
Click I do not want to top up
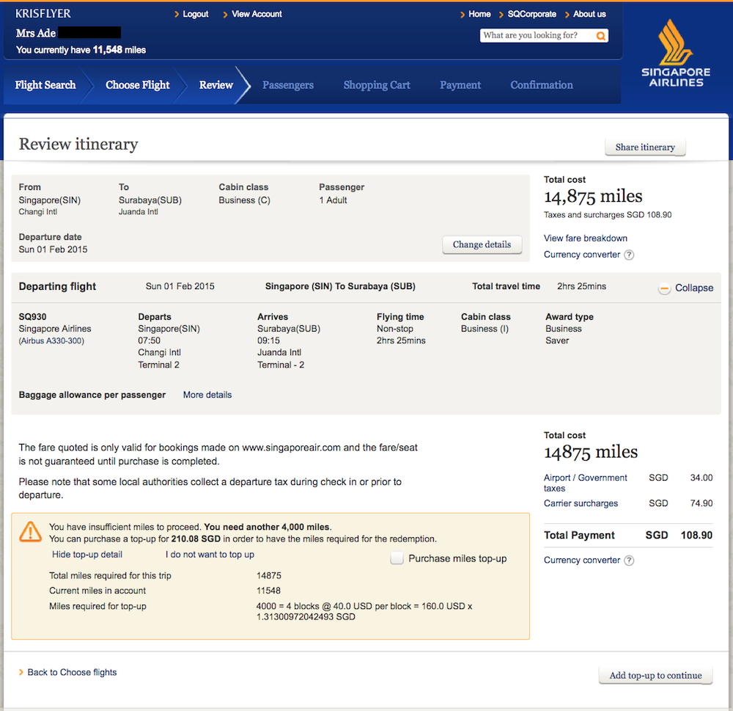(x=210, y=554)
